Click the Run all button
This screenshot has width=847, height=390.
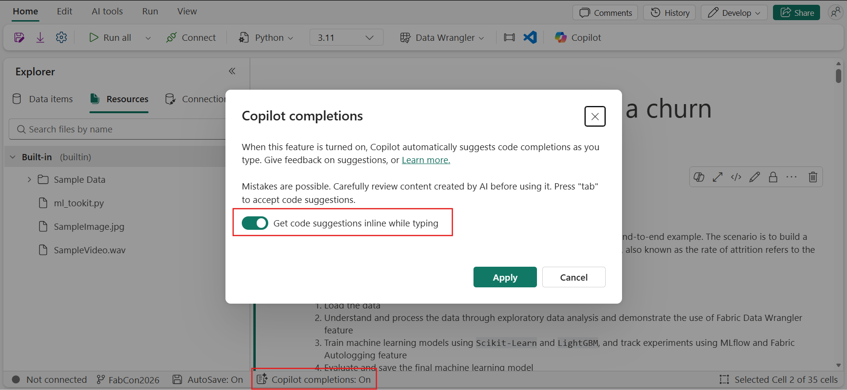coord(110,37)
